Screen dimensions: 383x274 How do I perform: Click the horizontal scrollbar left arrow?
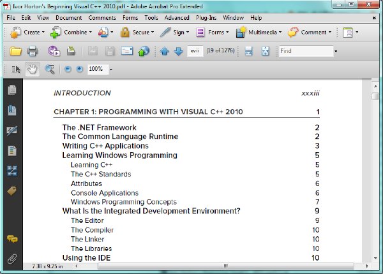pos(77,266)
